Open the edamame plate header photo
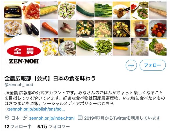The image size is (170, 131). click(103, 47)
